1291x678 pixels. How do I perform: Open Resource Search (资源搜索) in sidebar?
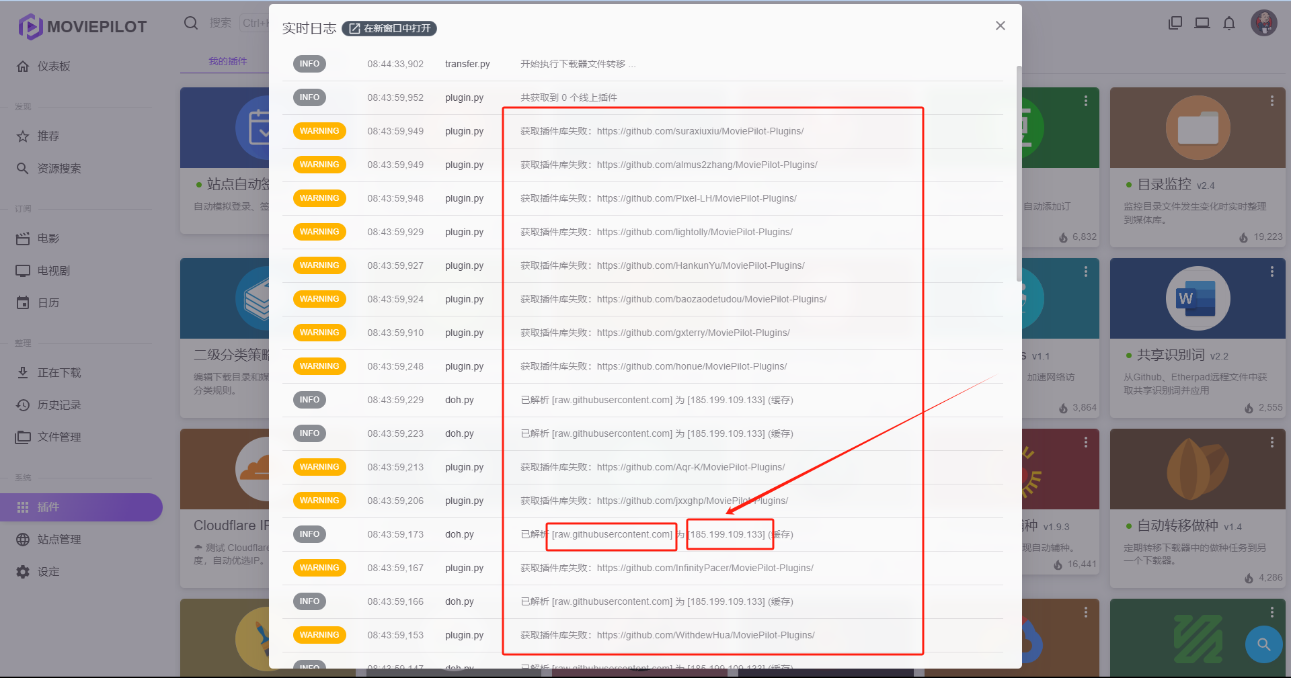coord(58,169)
